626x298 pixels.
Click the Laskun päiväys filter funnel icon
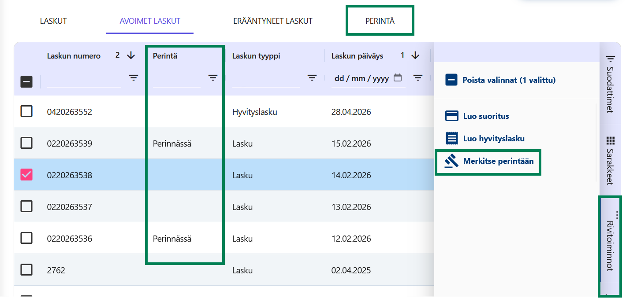click(x=418, y=78)
